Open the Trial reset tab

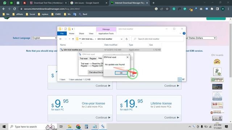pyautogui.click(x=84, y=58)
